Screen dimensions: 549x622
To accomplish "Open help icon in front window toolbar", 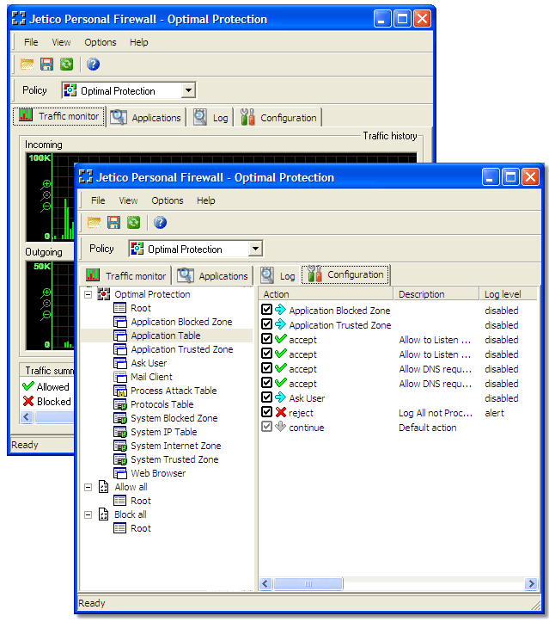I will click(160, 223).
